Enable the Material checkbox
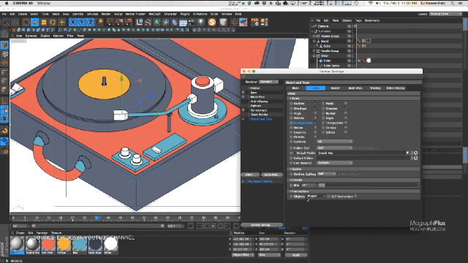 315,118
